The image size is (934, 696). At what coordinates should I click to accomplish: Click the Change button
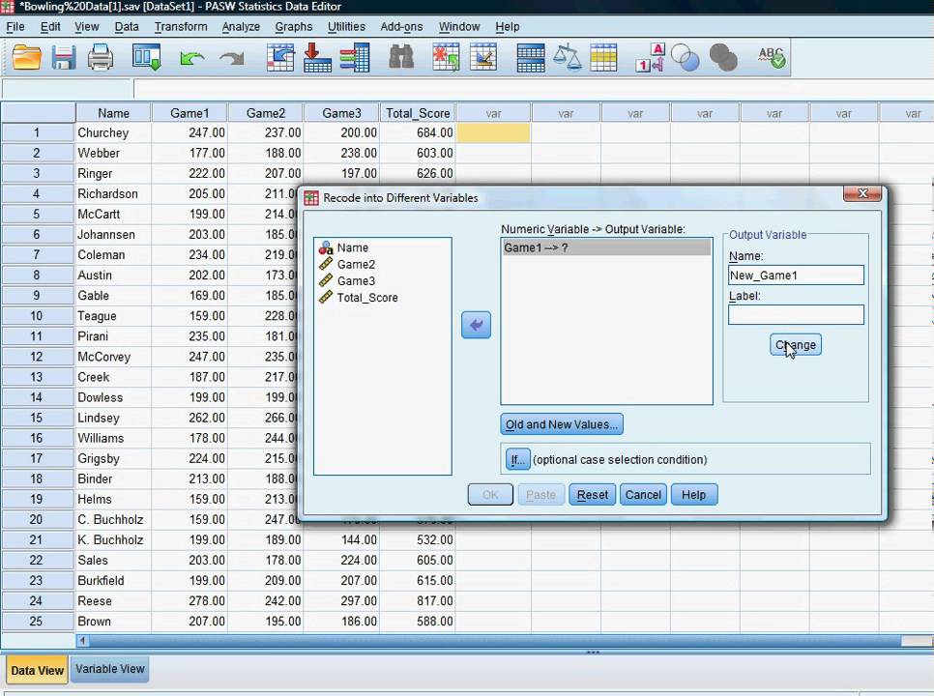click(x=796, y=345)
